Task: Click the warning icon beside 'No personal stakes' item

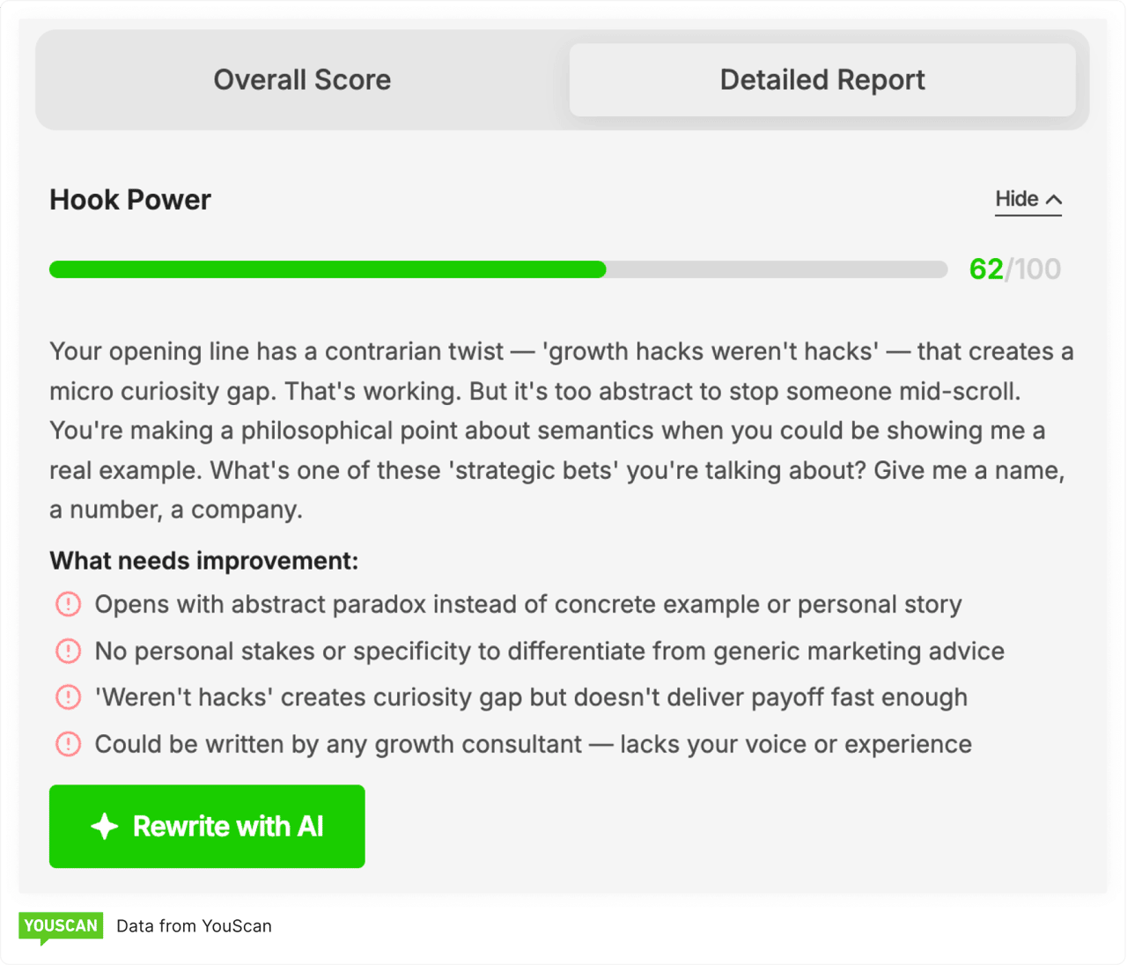Action: coord(68,652)
